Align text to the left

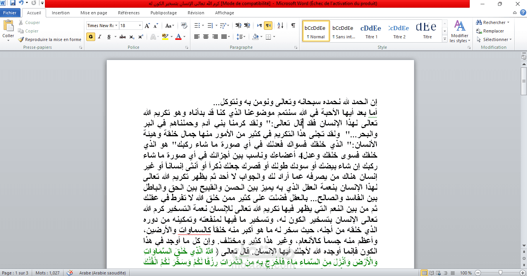point(197,37)
